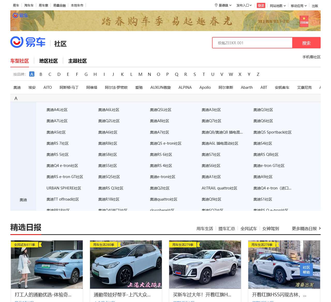
Task: Open article title 打工人的通勤优选-体验奇...
Action: [x=43, y=295]
